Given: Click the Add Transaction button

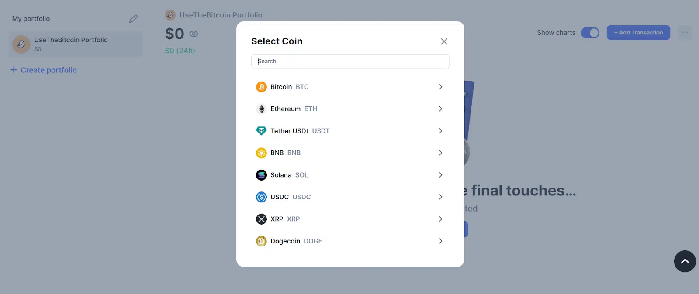Looking at the screenshot, I should (x=638, y=33).
